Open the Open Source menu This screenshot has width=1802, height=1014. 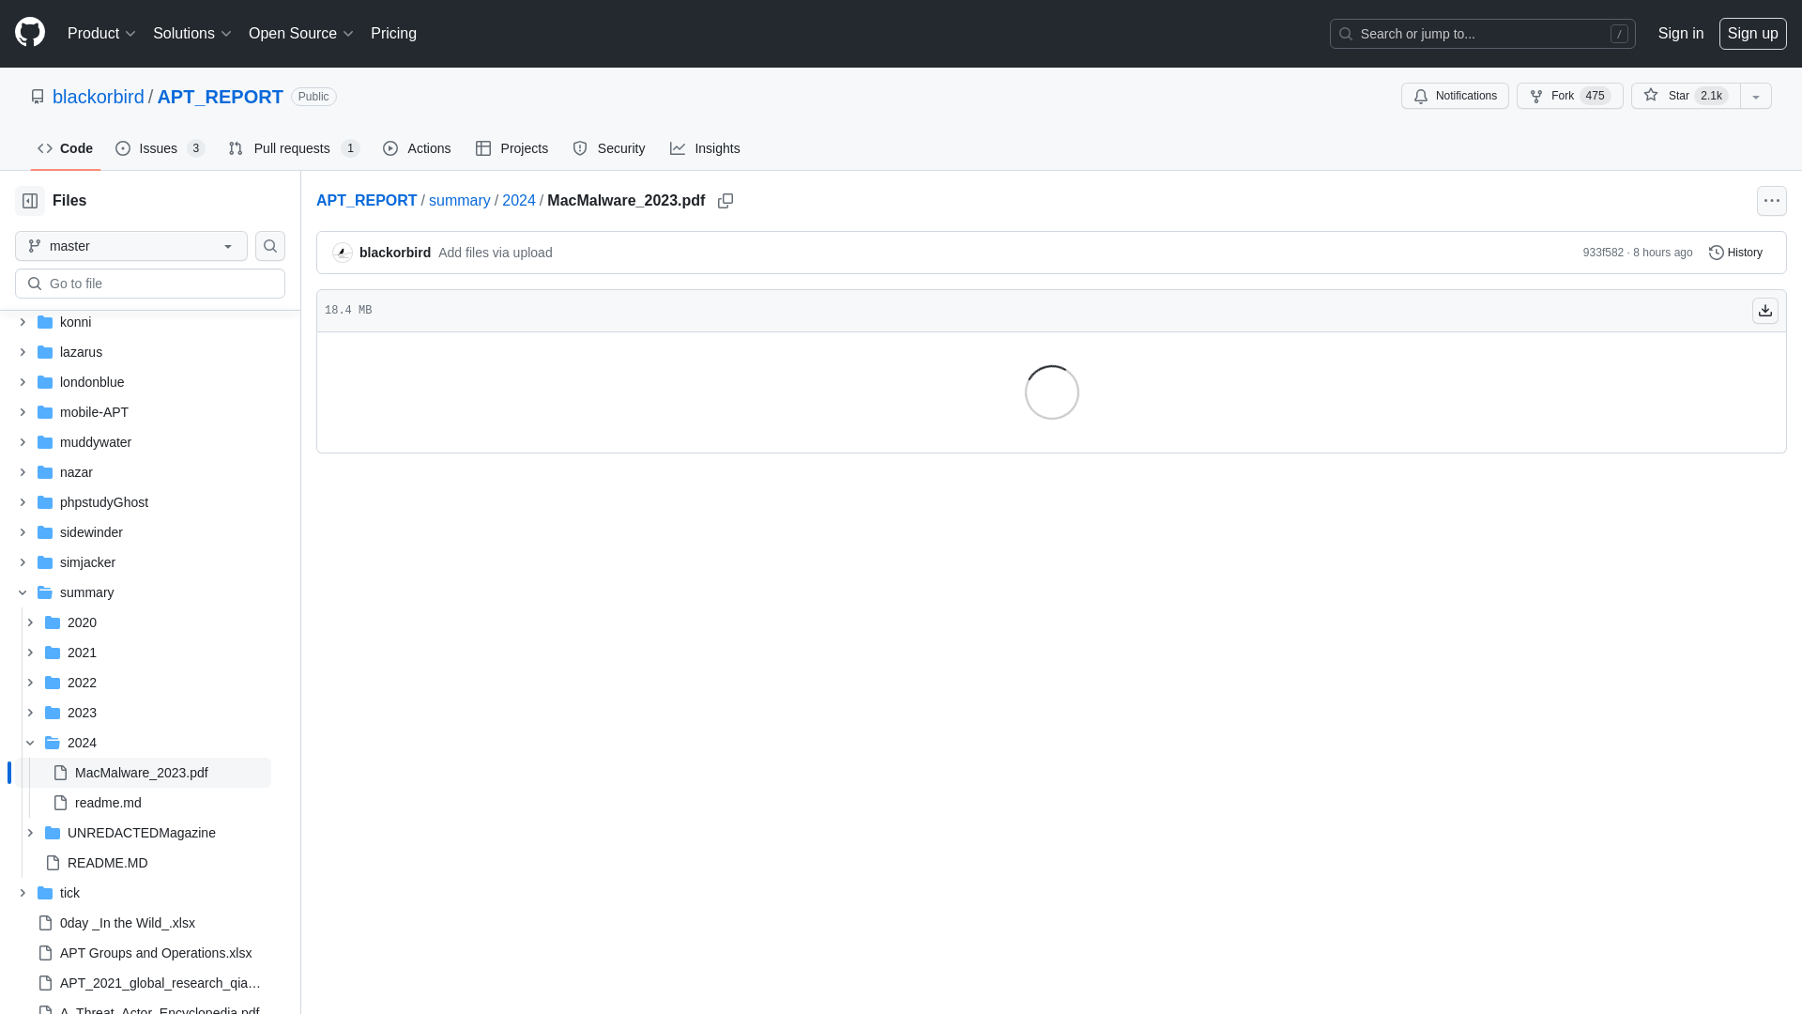pos(301,34)
